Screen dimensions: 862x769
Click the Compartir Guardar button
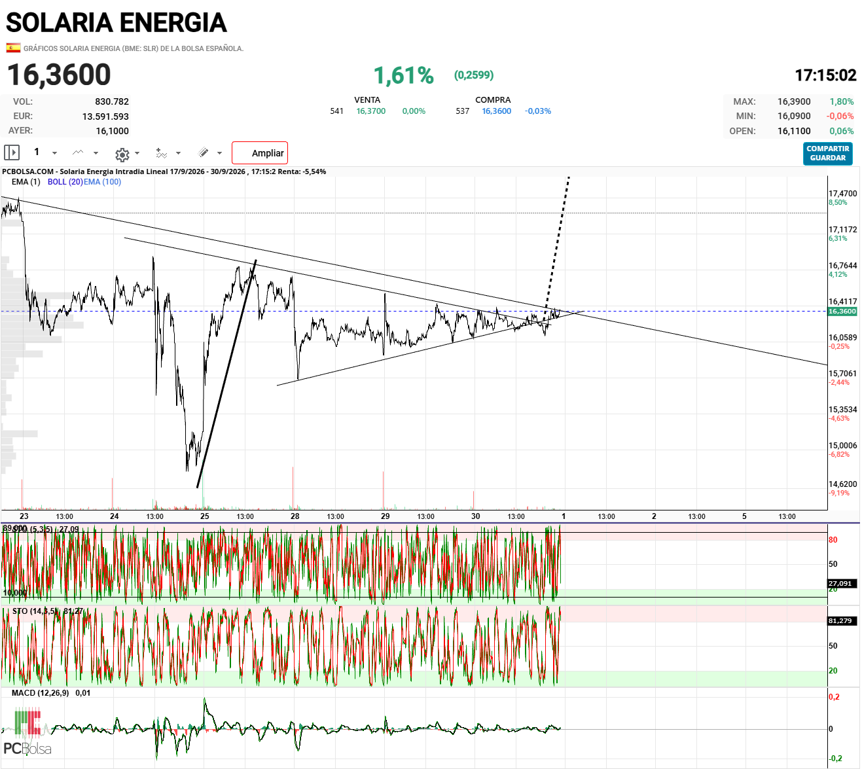click(x=828, y=154)
